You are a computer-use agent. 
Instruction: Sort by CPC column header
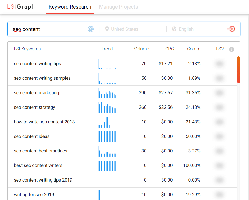coord(169,49)
